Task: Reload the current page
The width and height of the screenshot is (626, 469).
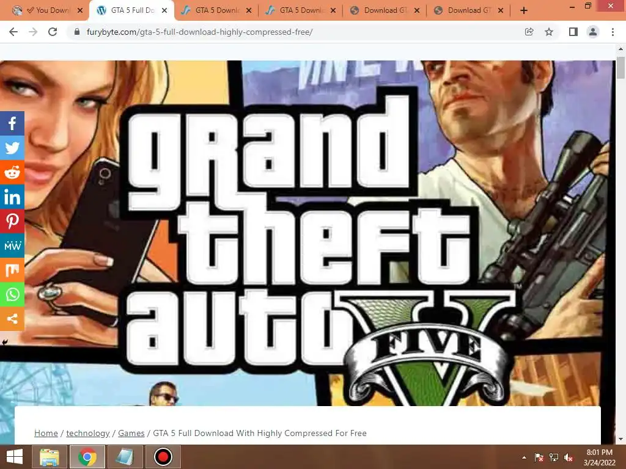Action: [x=53, y=32]
